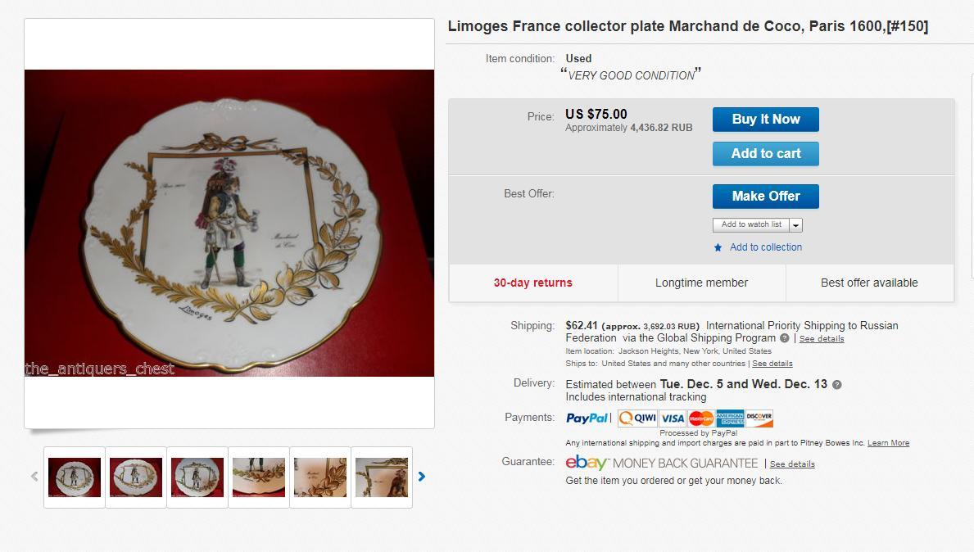
Task: Select the first plate thumbnail
Action: pos(75,477)
